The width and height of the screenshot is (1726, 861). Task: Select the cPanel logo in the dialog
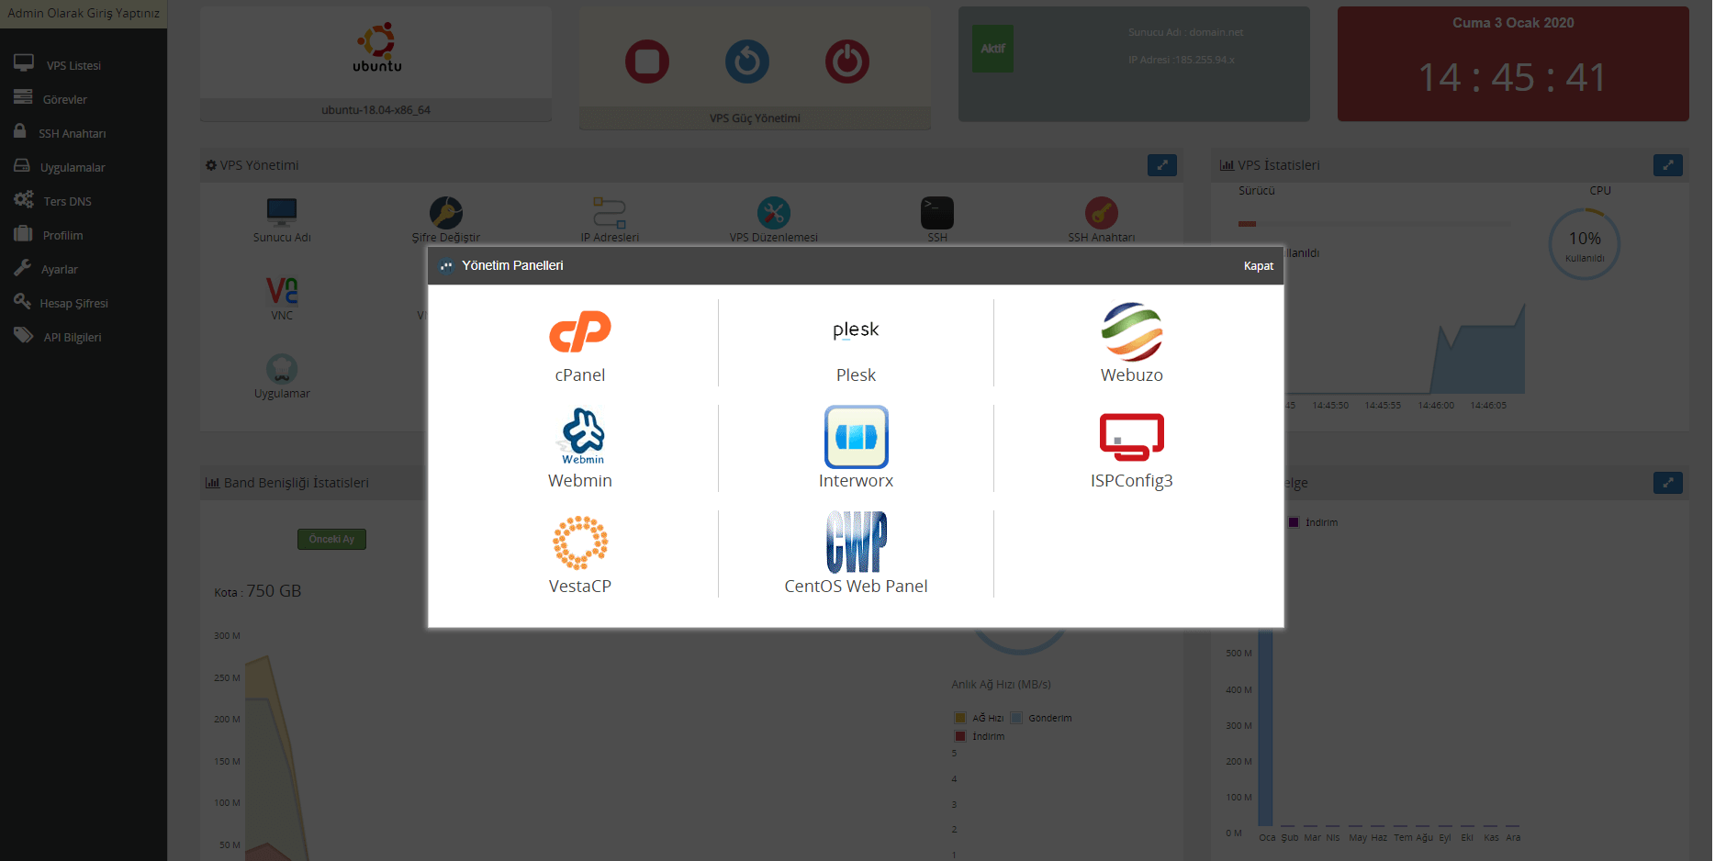579,332
